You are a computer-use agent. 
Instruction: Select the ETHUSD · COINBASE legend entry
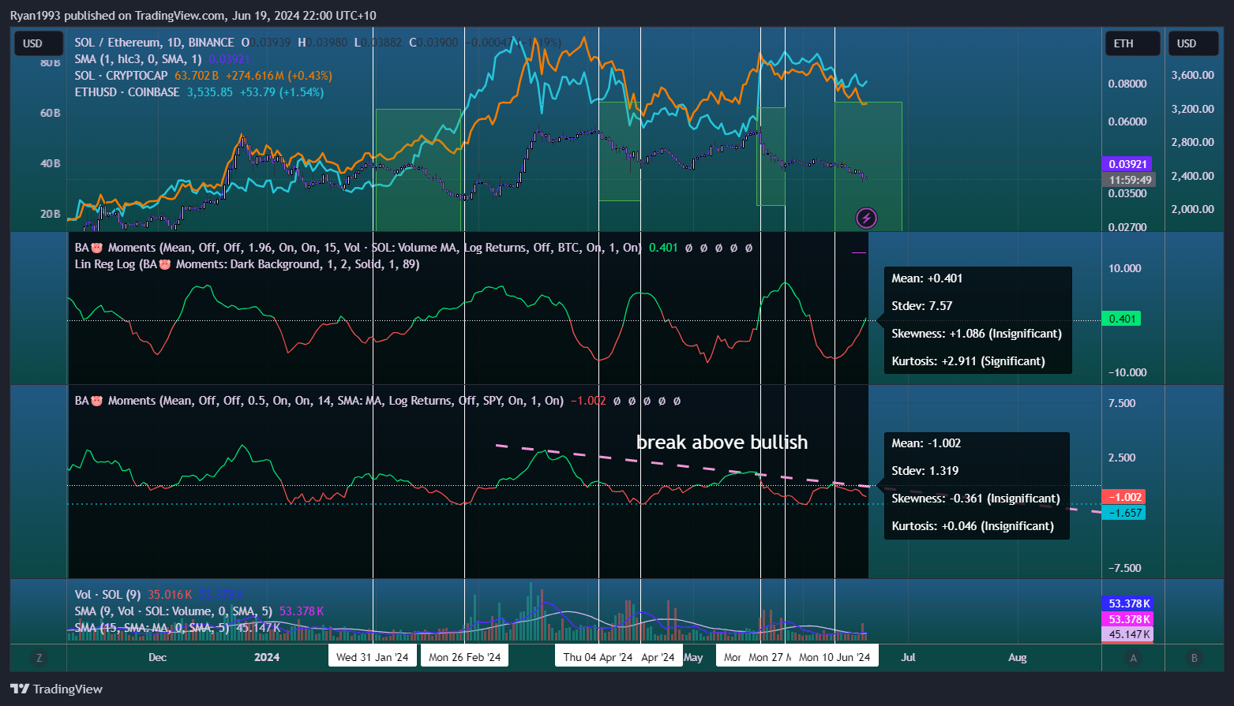127,92
